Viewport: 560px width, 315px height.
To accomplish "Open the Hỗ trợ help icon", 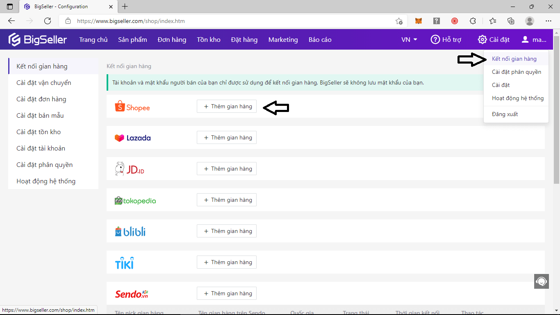I will (435, 40).
